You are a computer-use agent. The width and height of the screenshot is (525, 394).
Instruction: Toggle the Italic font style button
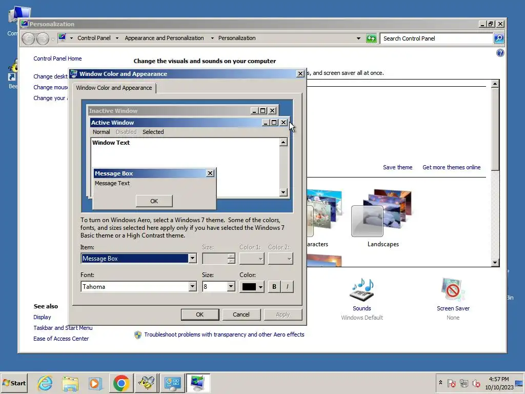(287, 287)
